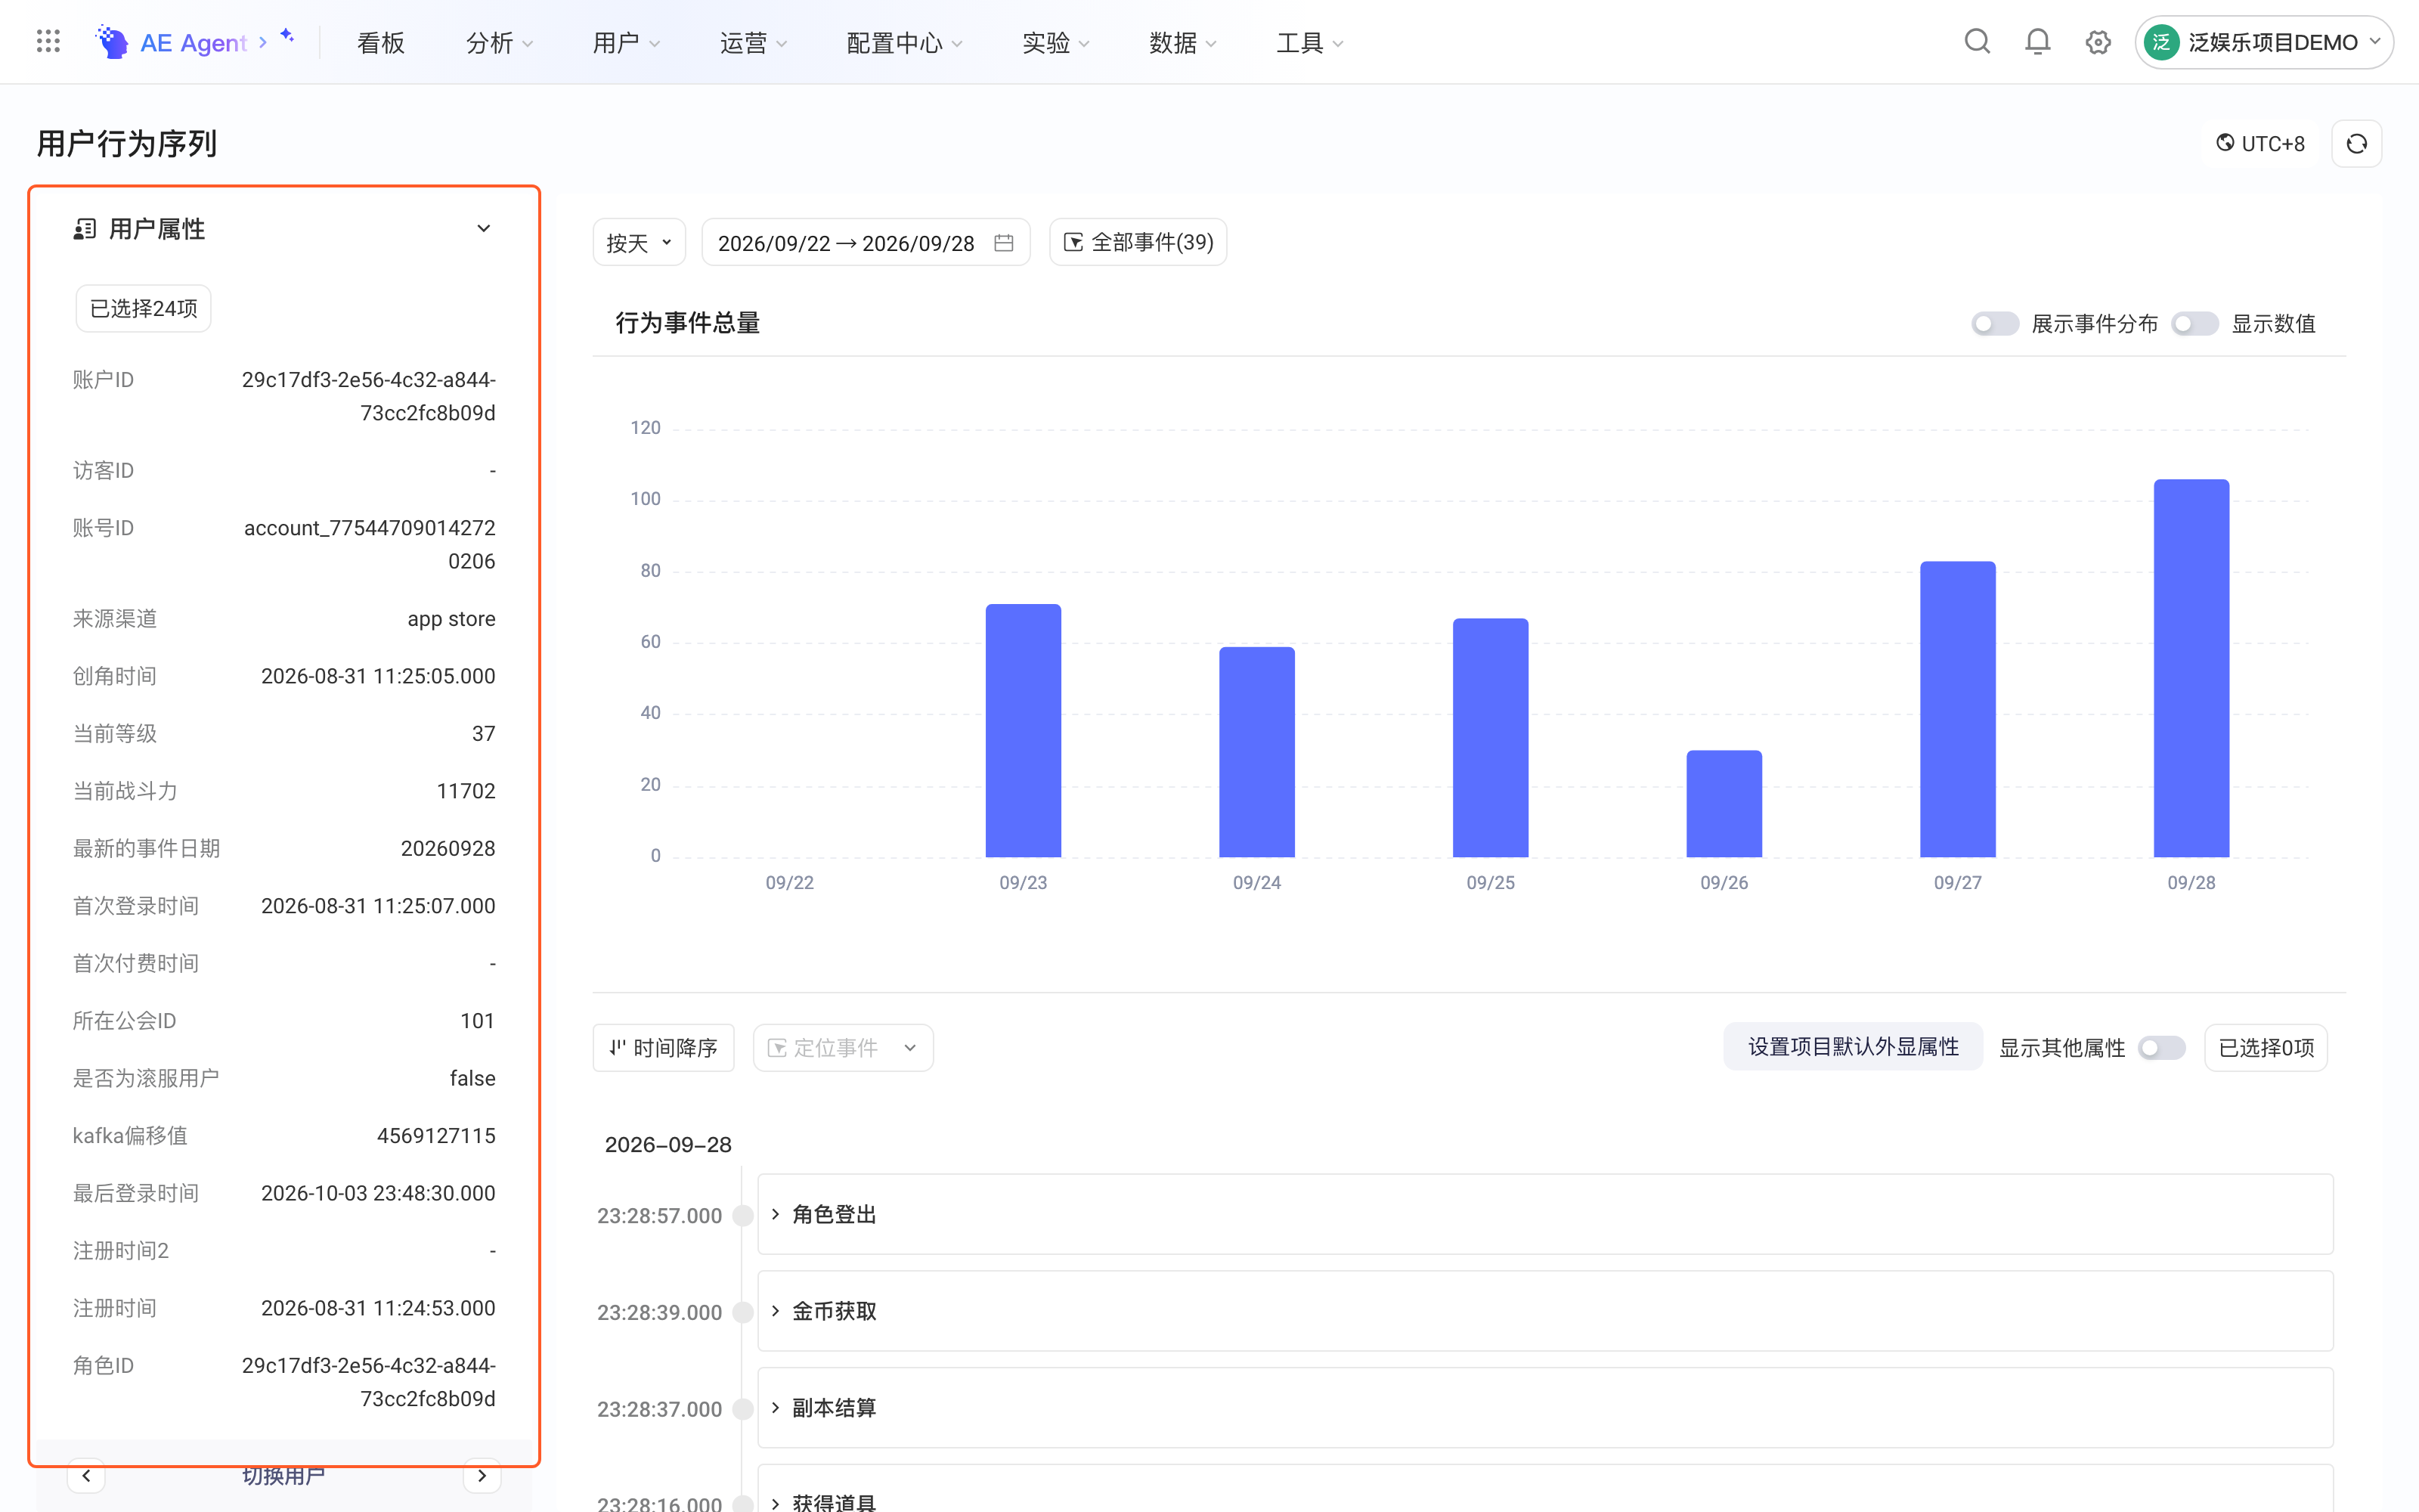The image size is (2419, 1512).
Task: Click the UTC+8 timezone indicator
Action: pyautogui.click(x=2260, y=144)
